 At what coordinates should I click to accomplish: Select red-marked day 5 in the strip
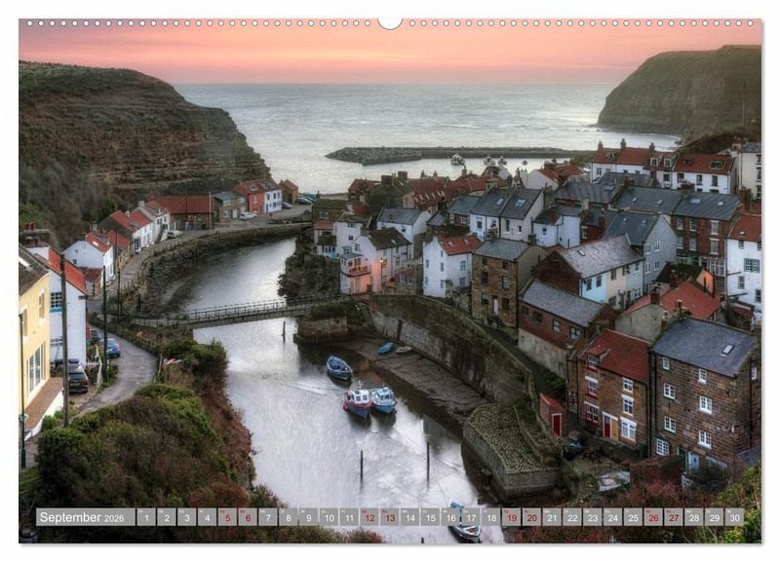click(x=227, y=517)
